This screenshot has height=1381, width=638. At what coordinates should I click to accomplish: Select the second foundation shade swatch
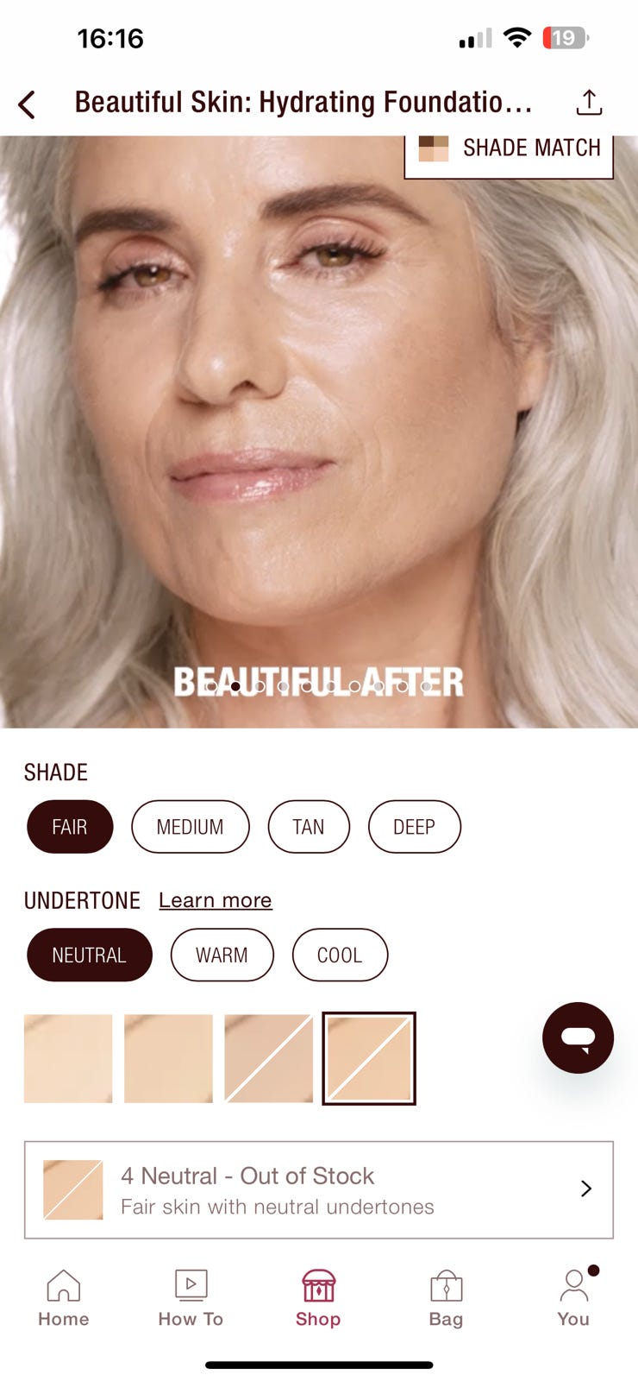pyautogui.click(x=168, y=1058)
